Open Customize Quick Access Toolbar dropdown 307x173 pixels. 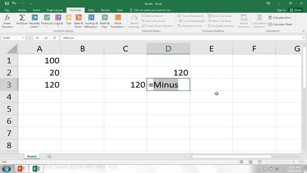31,3
